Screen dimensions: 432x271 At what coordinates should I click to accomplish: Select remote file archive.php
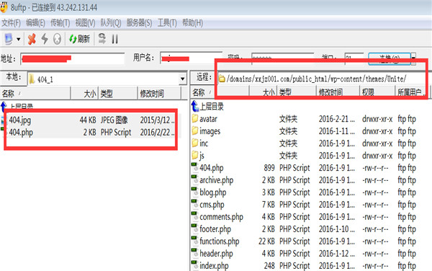(217, 180)
